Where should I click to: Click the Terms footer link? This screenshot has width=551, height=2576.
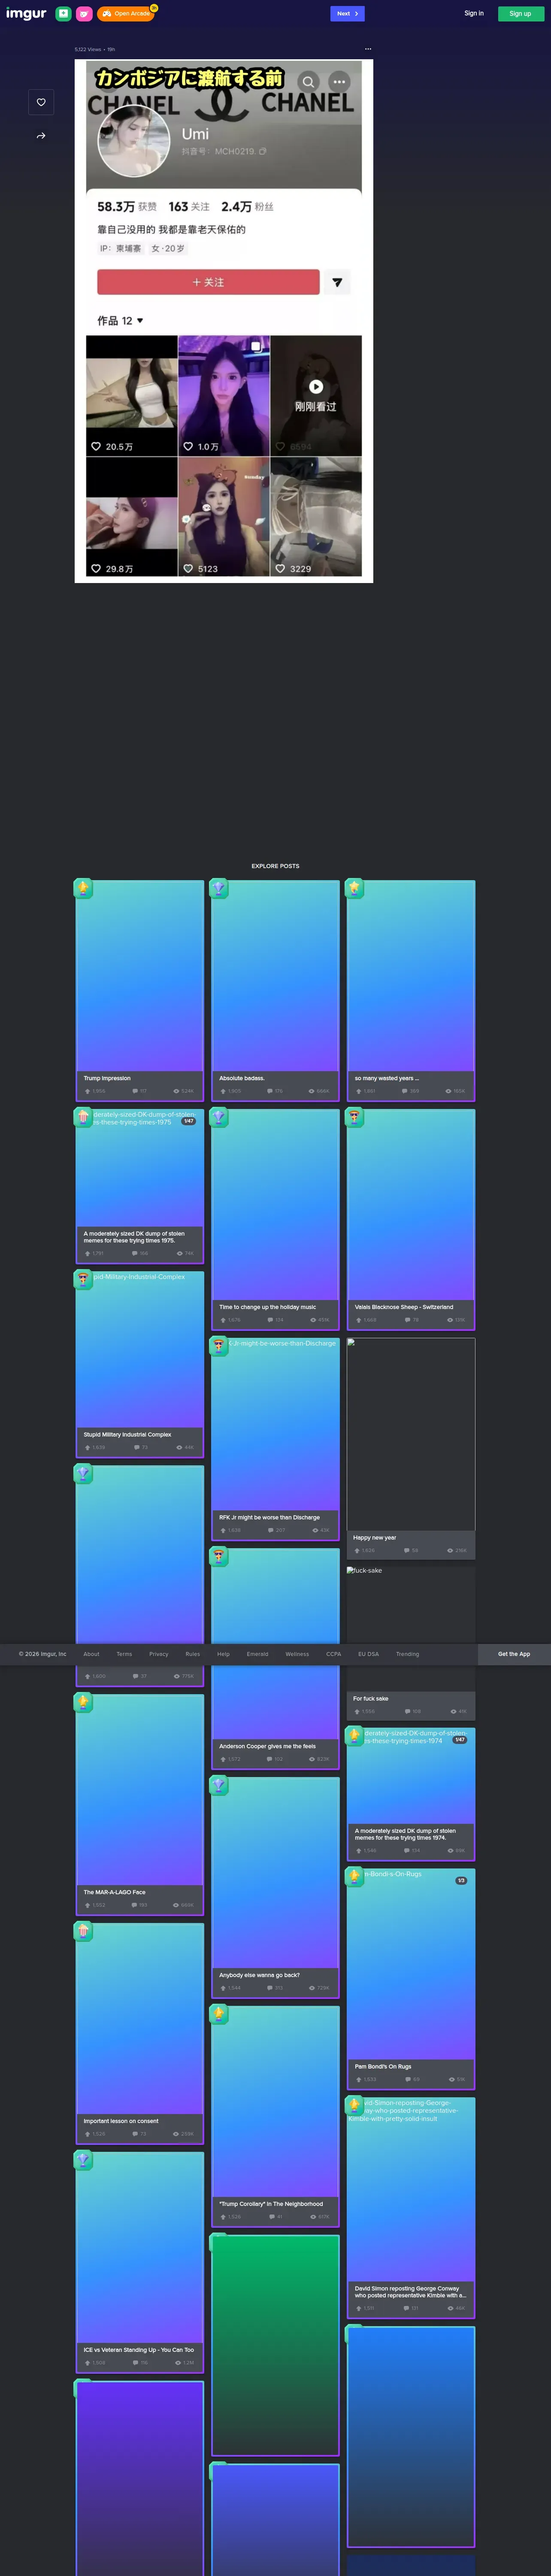point(124,1654)
